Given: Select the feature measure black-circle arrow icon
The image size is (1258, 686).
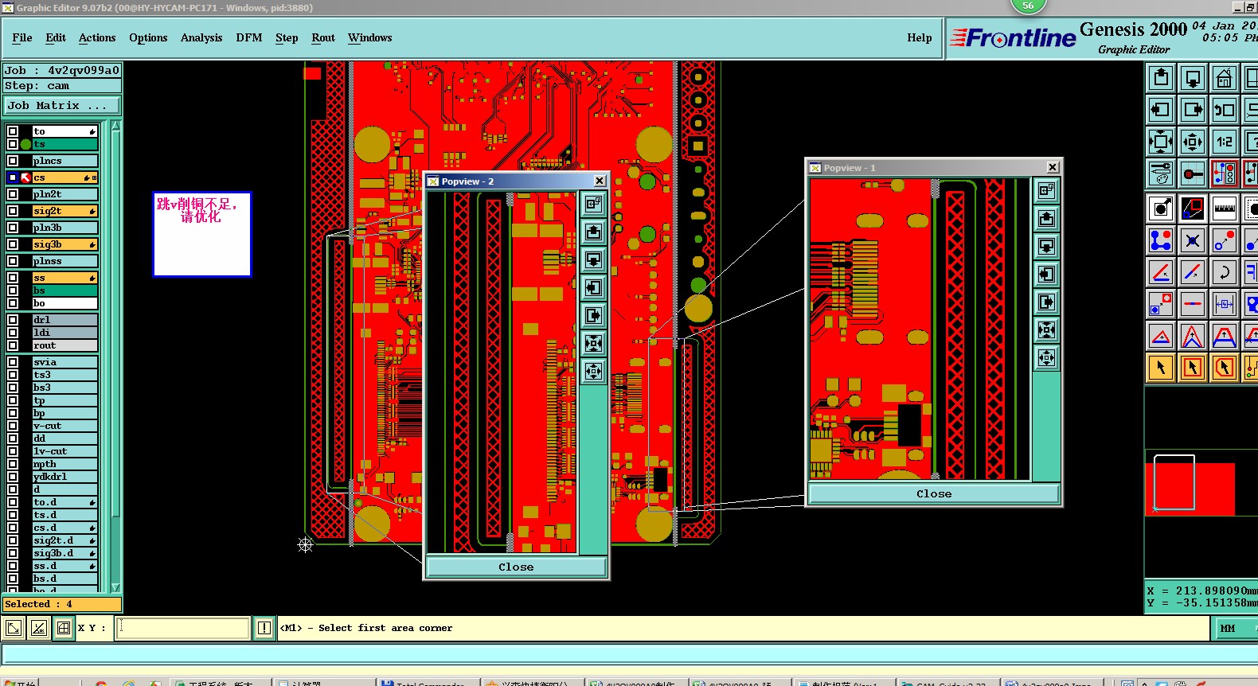Looking at the screenshot, I should pyautogui.click(x=1161, y=209).
